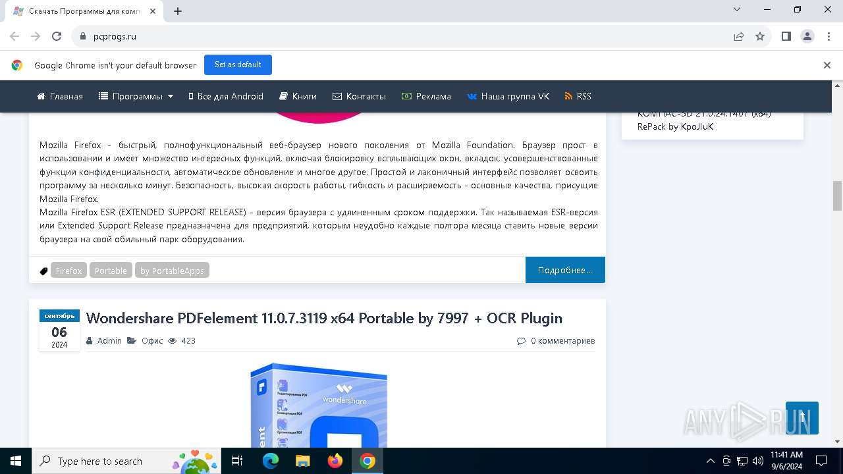The height and width of the screenshot is (474, 843).
Task: Open notification center icon
Action: click(821, 461)
